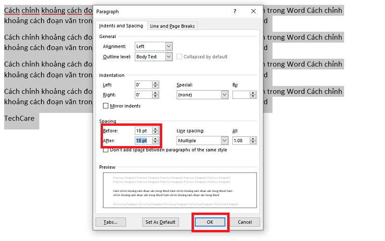Click the Left indentation spinner arrows
The height and width of the screenshot is (241, 385).
[155, 84]
